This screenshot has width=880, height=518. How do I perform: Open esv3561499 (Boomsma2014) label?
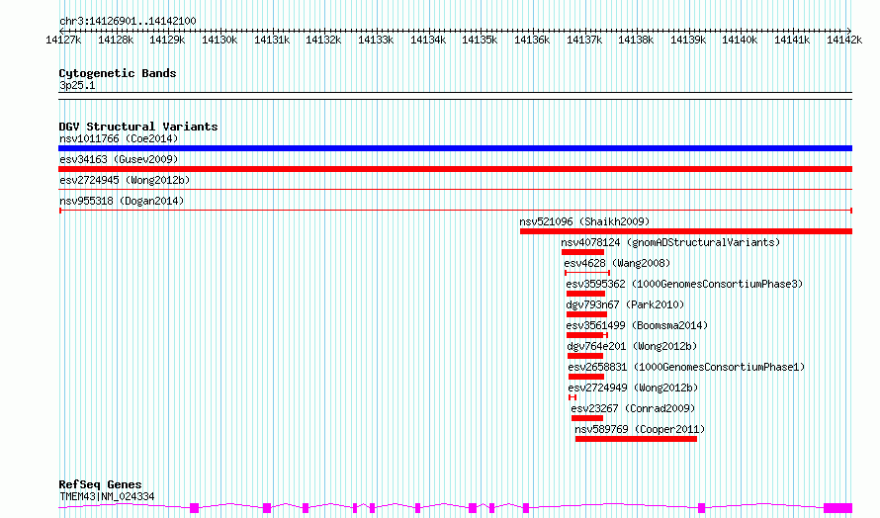[637, 325]
